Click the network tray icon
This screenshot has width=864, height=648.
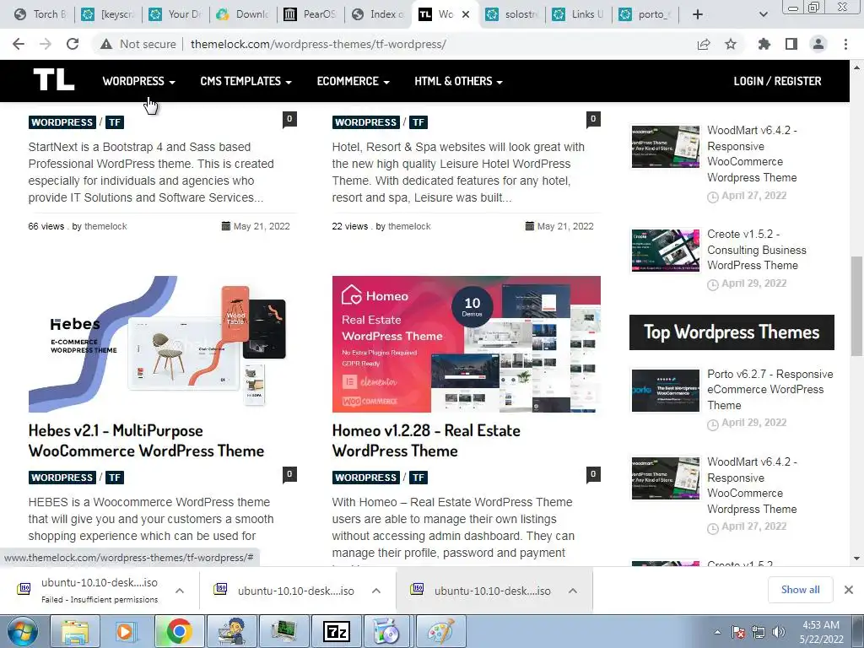pyautogui.click(x=759, y=632)
